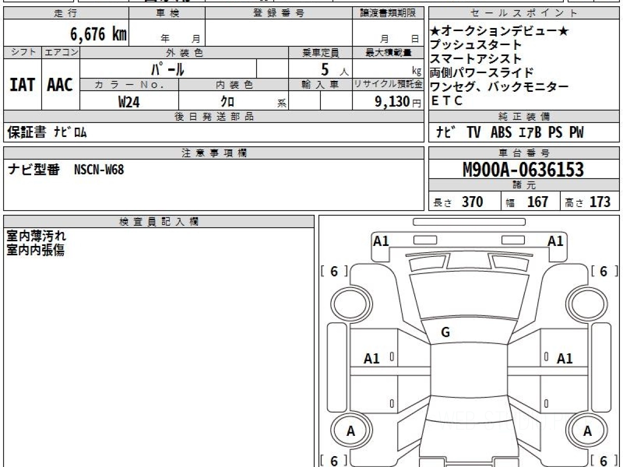Click the [6] tire mark at upper right

(604, 271)
